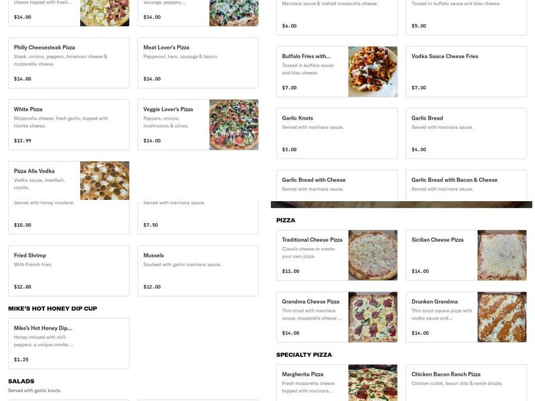The width and height of the screenshot is (535, 401).
Task: Click the Sicilian Cheese Pizza photo
Action: 502,254
